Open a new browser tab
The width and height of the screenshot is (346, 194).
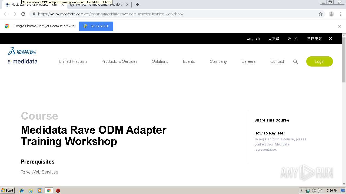coord(138,5)
